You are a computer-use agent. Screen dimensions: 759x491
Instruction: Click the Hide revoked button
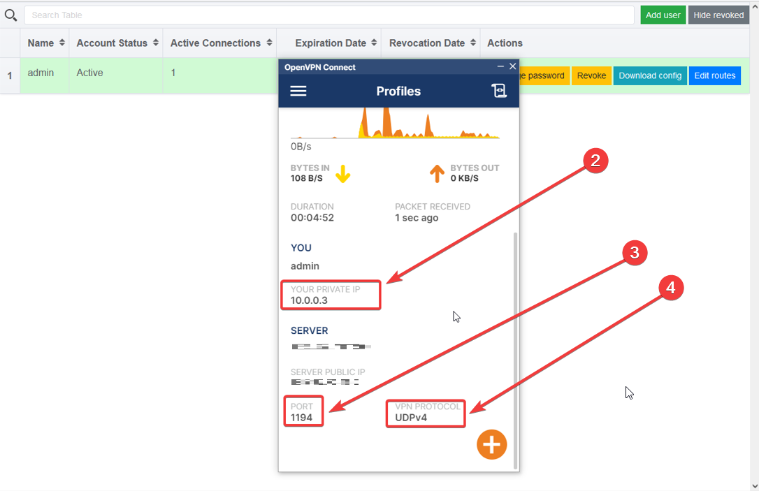pyautogui.click(x=718, y=15)
